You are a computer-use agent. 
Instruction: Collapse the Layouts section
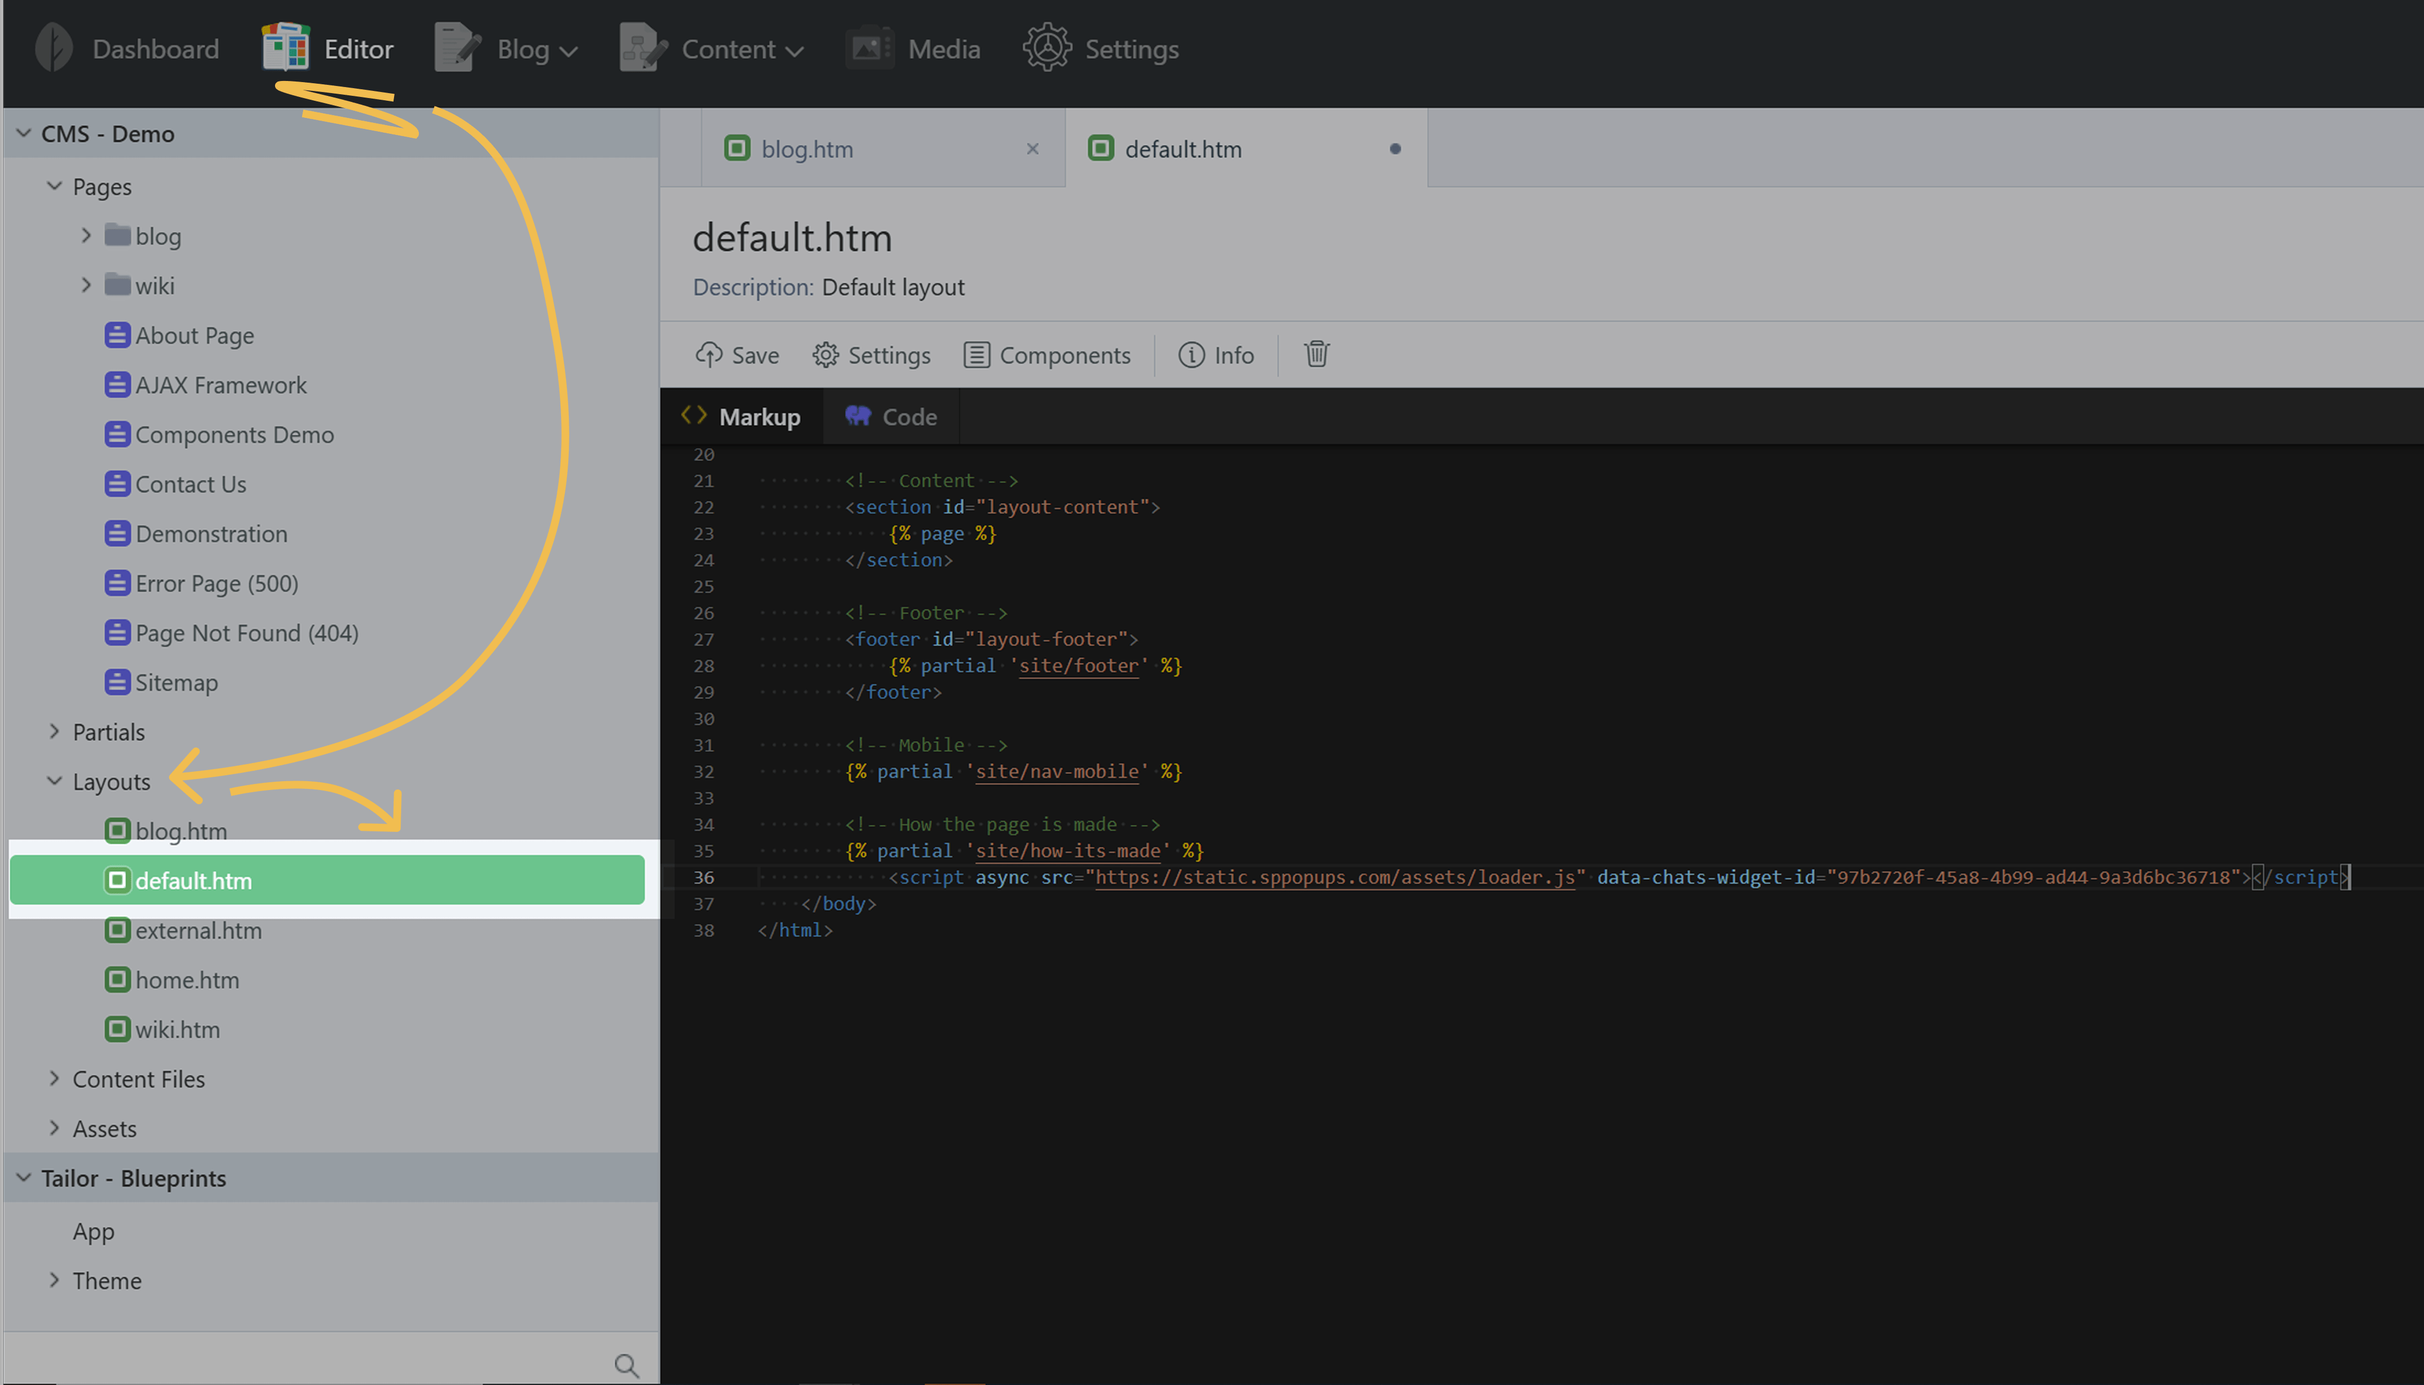(54, 781)
